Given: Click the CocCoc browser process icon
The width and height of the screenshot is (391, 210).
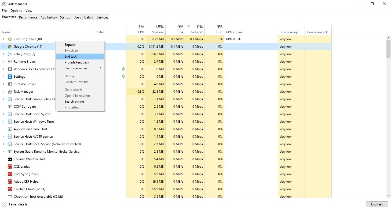Looking at the screenshot, I should click(x=10, y=39).
